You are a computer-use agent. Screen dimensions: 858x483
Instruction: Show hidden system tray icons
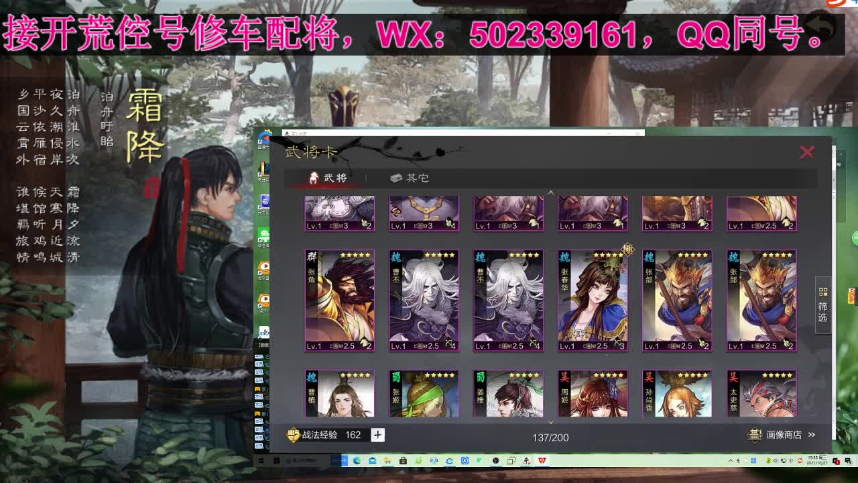point(731,461)
